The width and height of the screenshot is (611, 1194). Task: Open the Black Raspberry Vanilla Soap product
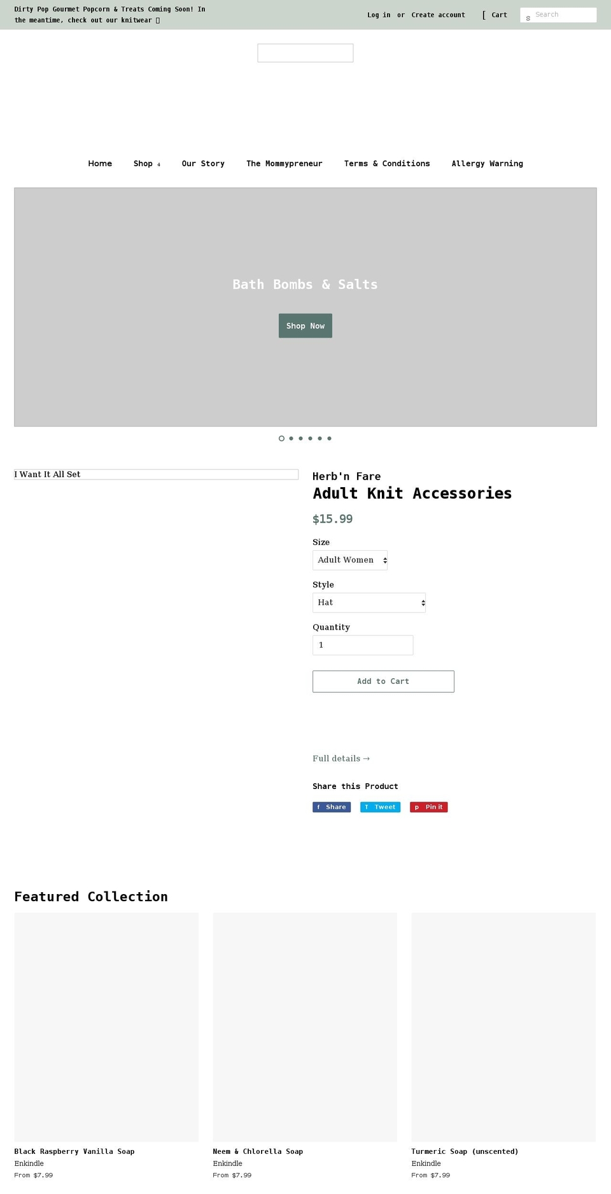point(74,1151)
